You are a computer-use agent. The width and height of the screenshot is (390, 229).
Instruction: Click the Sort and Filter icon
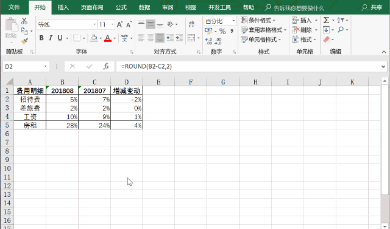tap(341, 20)
